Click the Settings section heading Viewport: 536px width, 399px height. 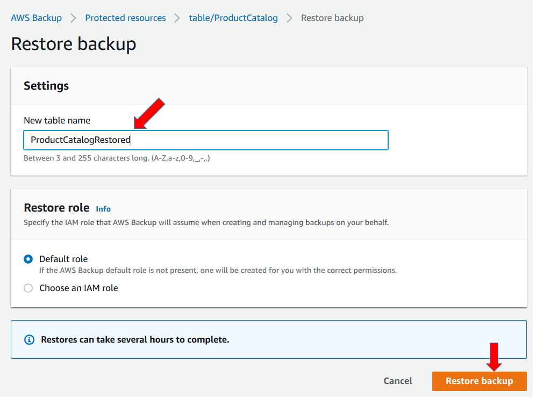coord(46,86)
